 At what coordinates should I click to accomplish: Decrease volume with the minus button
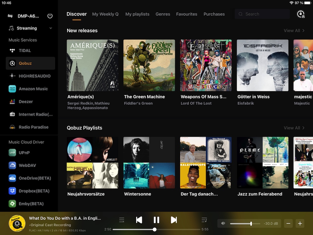click(289, 223)
